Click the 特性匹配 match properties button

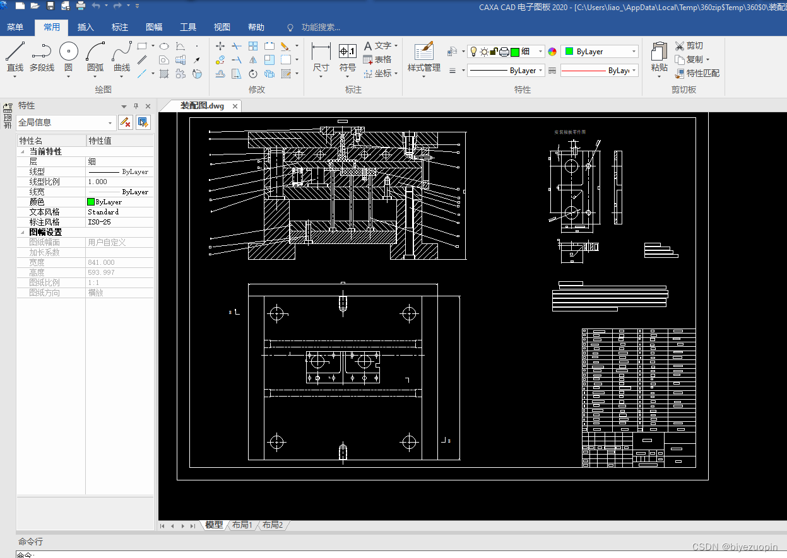point(697,73)
